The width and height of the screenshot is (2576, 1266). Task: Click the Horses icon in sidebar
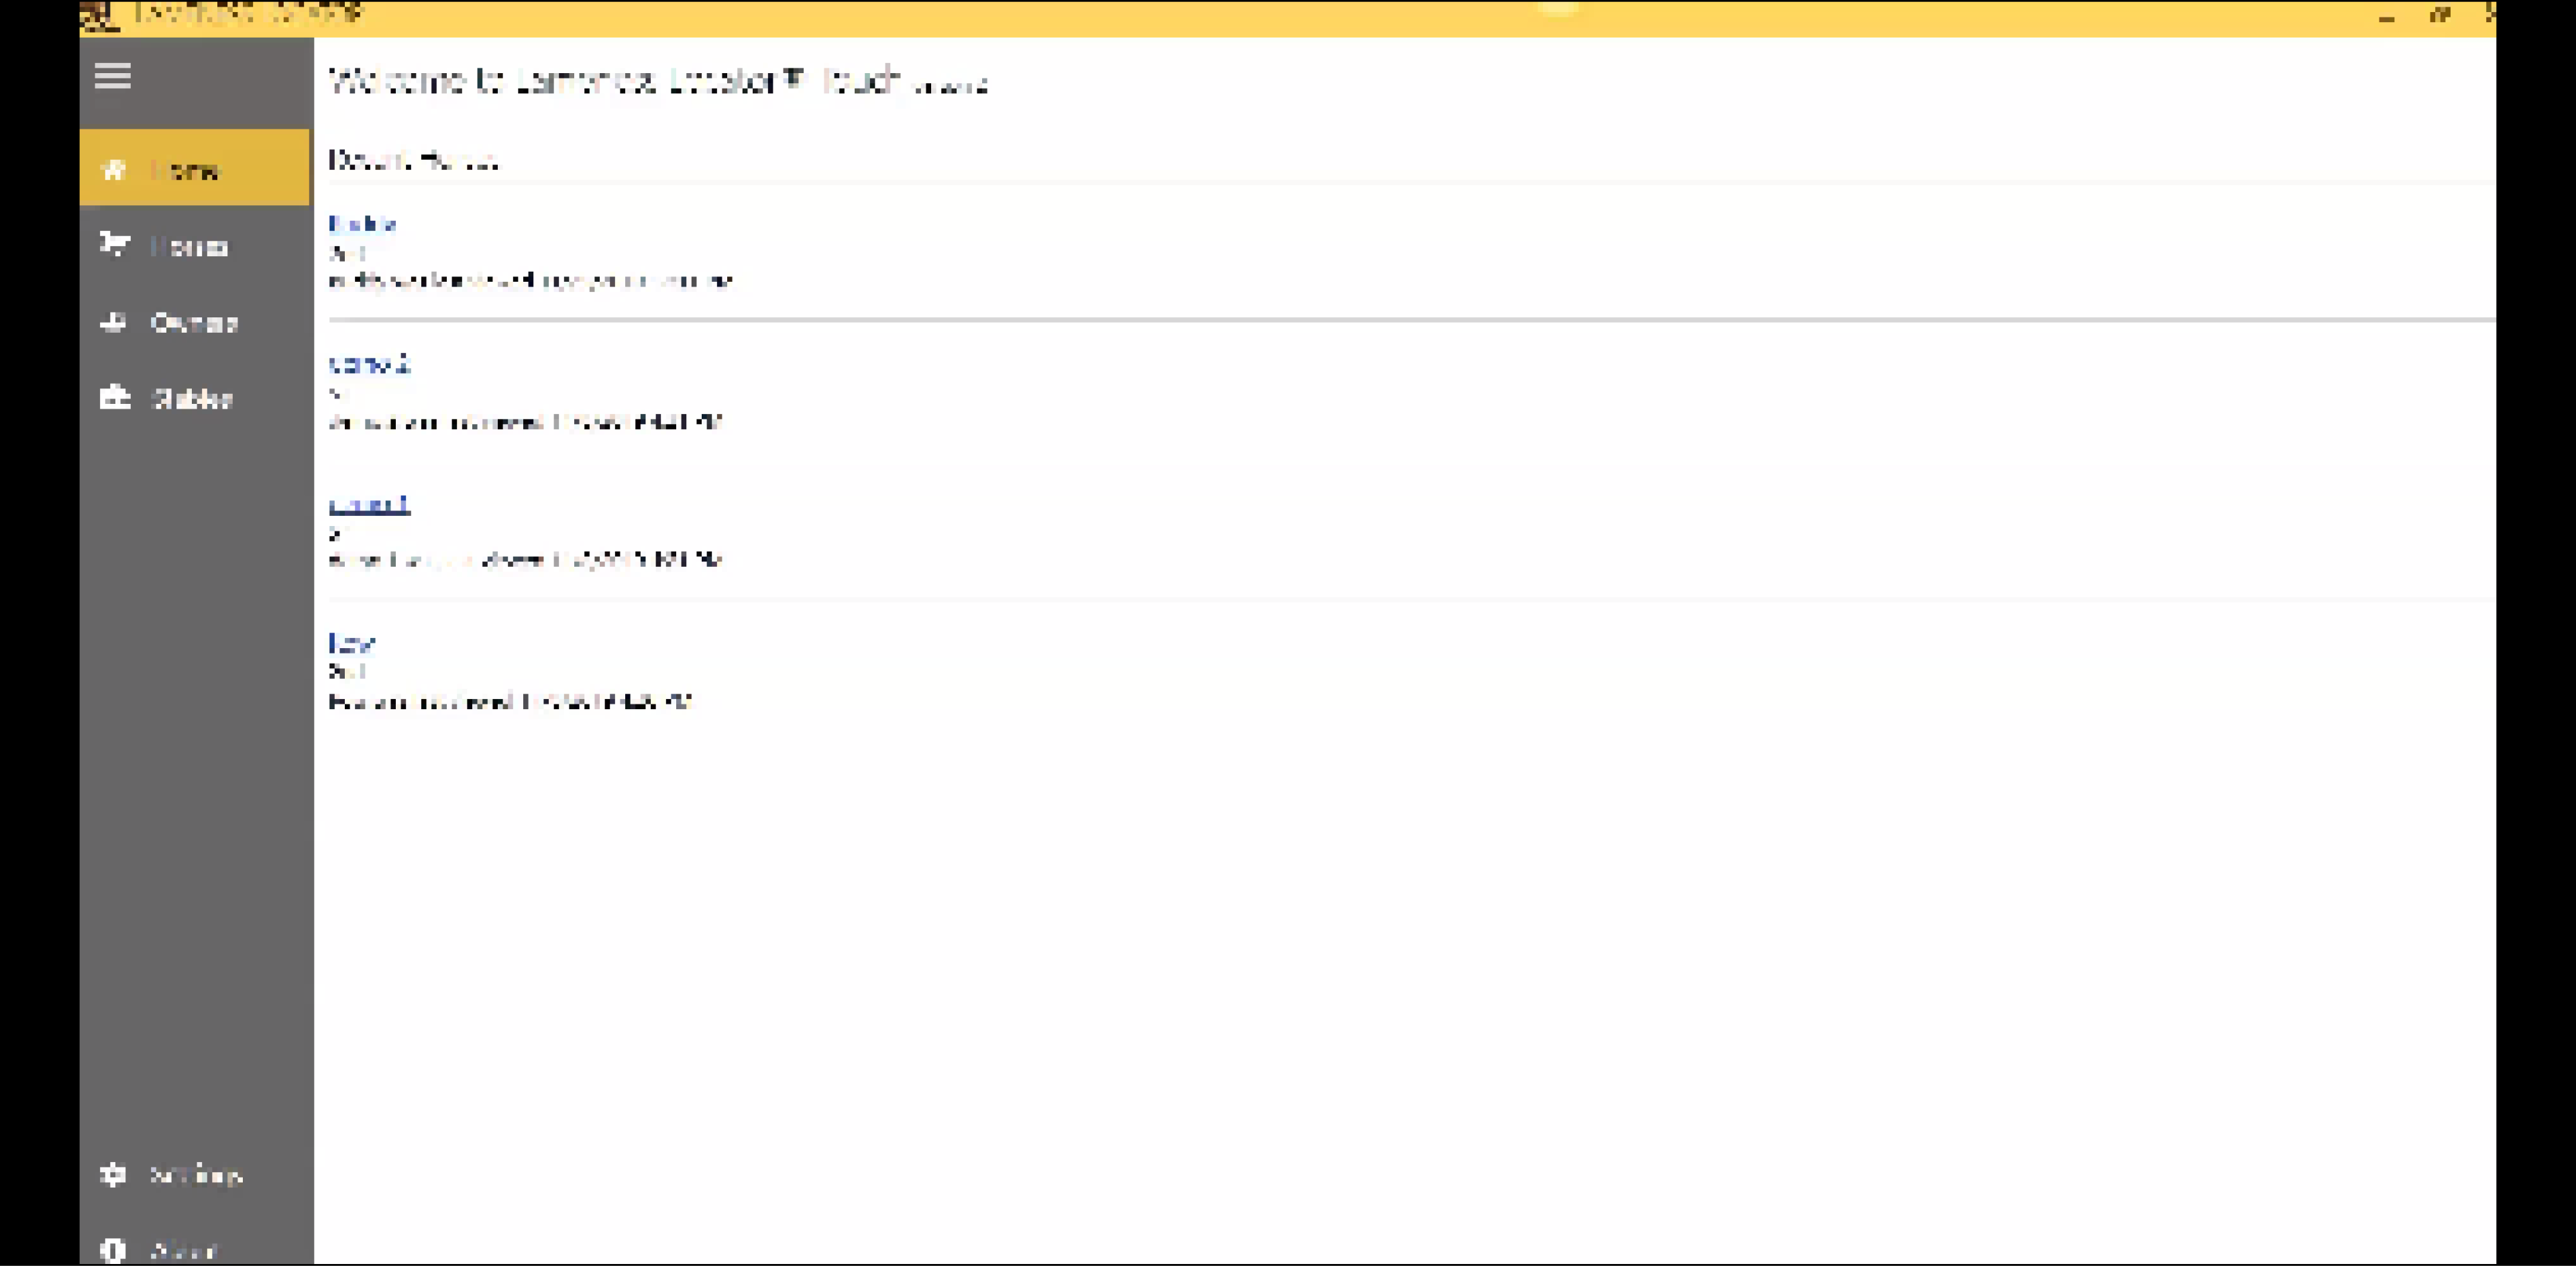(114, 244)
